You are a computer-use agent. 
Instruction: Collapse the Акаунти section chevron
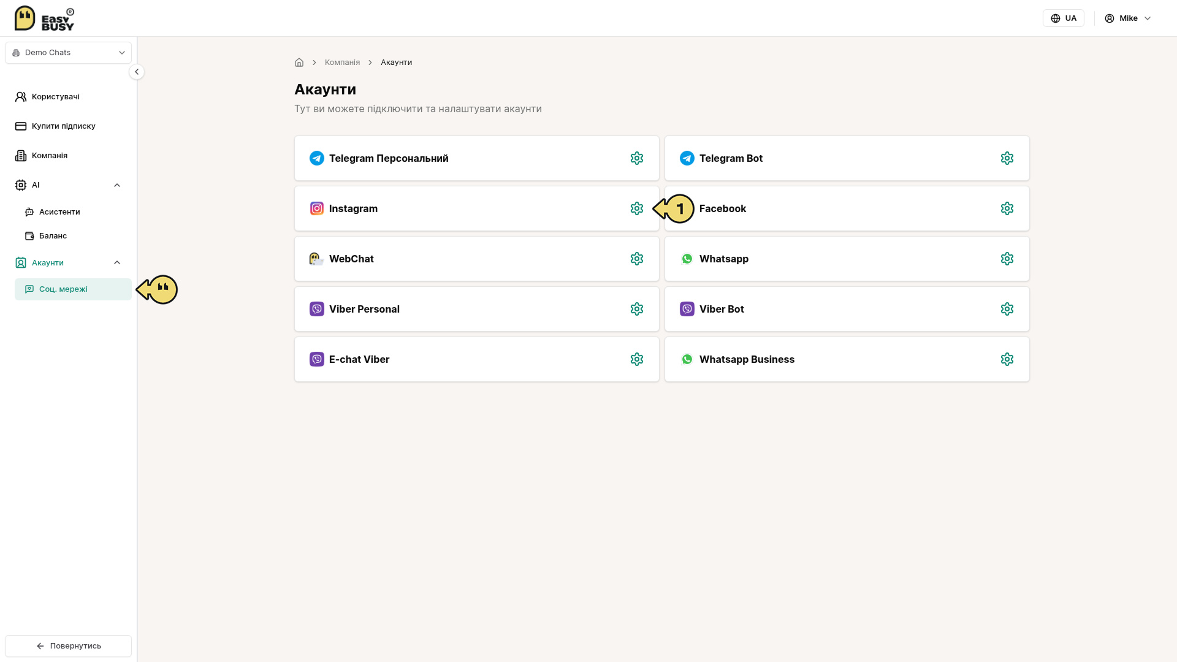coord(117,263)
